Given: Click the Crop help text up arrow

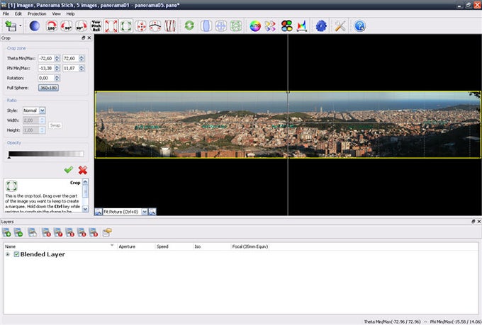Looking at the screenshot, I should (x=86, y=181).
